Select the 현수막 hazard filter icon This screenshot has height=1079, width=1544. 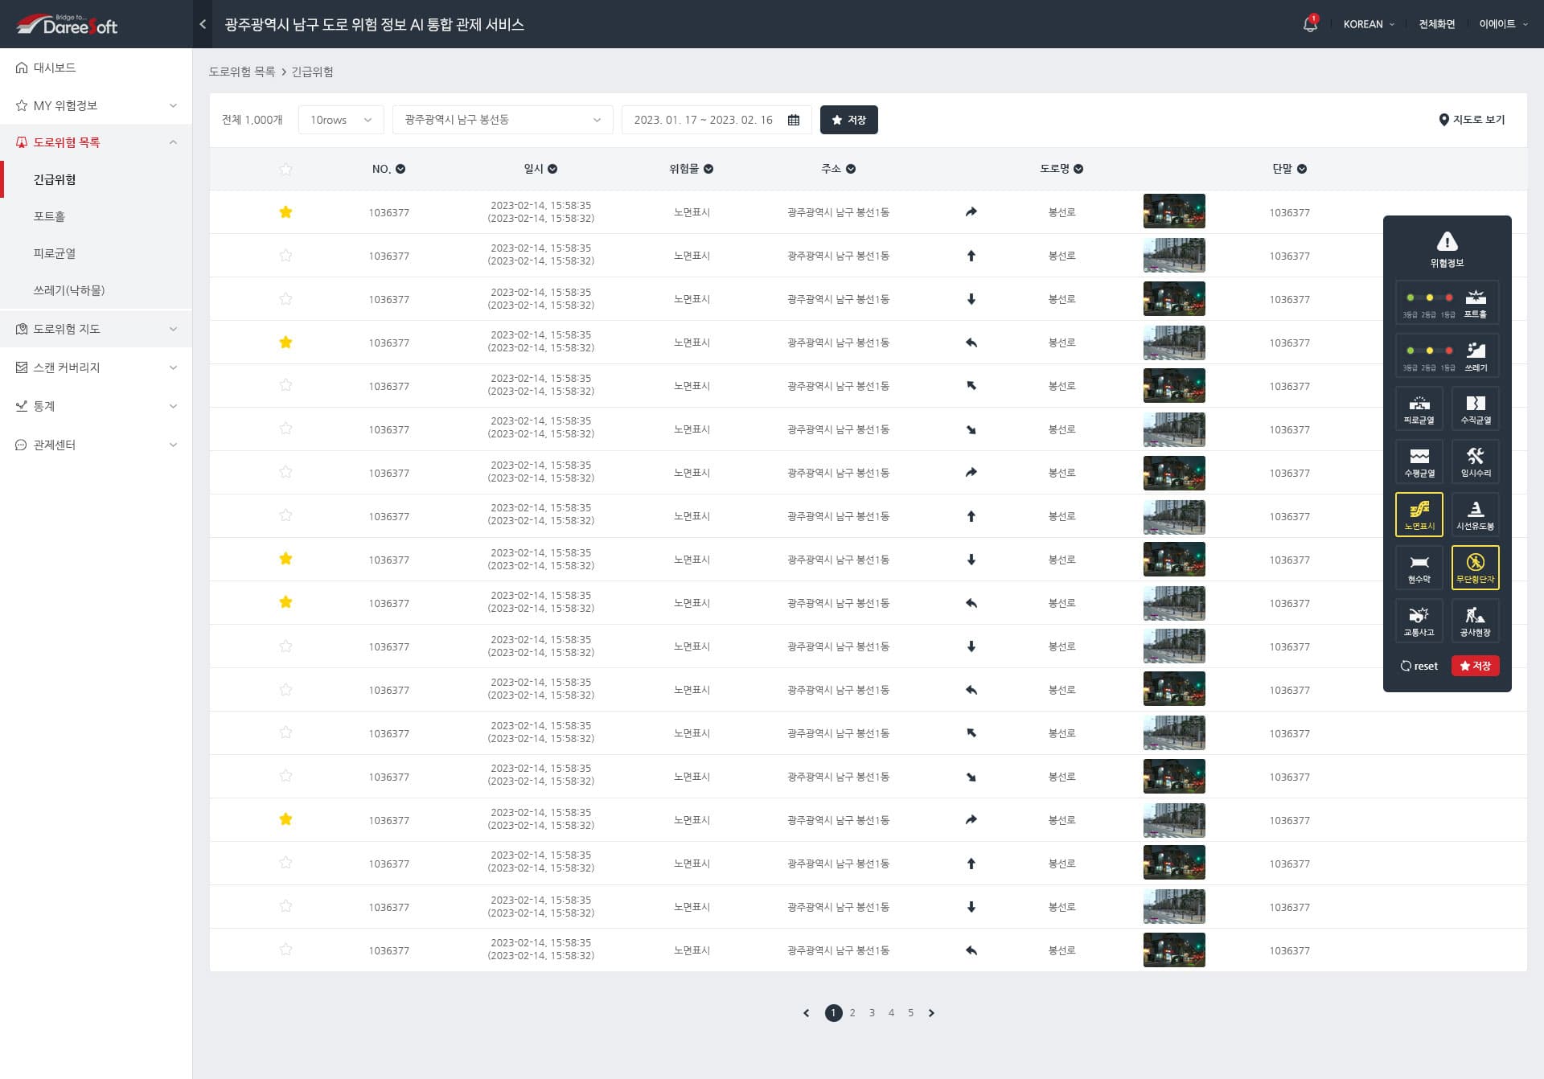(x=1419, y=568)
